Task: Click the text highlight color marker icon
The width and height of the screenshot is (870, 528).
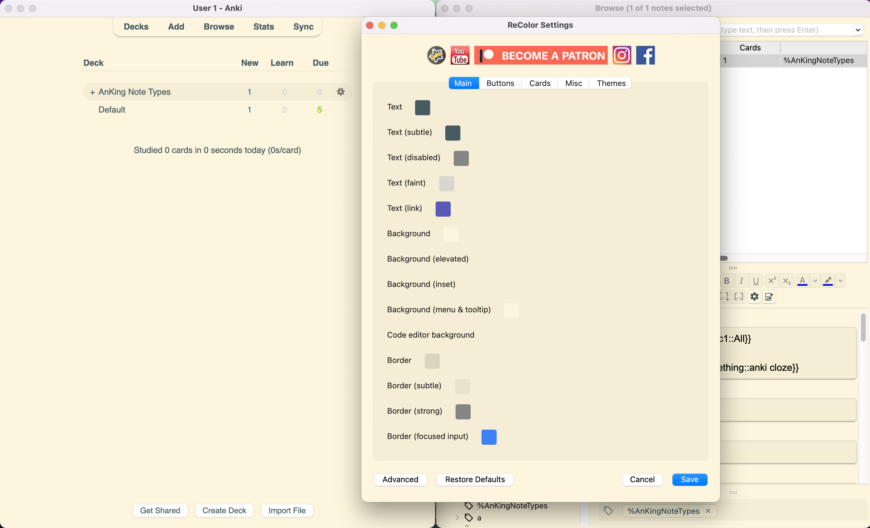Action: click(828, 281)
